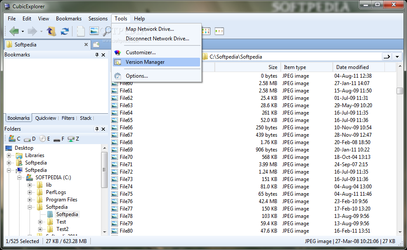407x250 pixels.
Task: Jump to drive D
Action: (30, 139)
